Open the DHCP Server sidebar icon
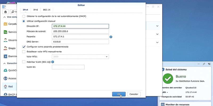 5,95
